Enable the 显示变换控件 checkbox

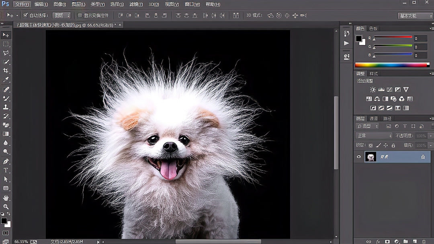click(x=80, y=15)
